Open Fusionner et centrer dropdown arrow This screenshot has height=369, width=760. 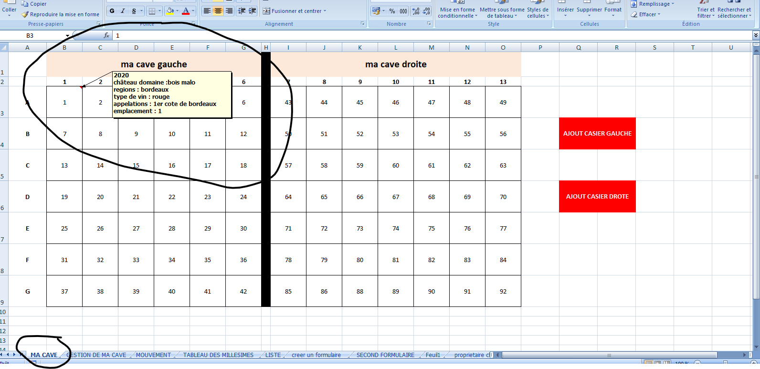(x=325, y=11)
